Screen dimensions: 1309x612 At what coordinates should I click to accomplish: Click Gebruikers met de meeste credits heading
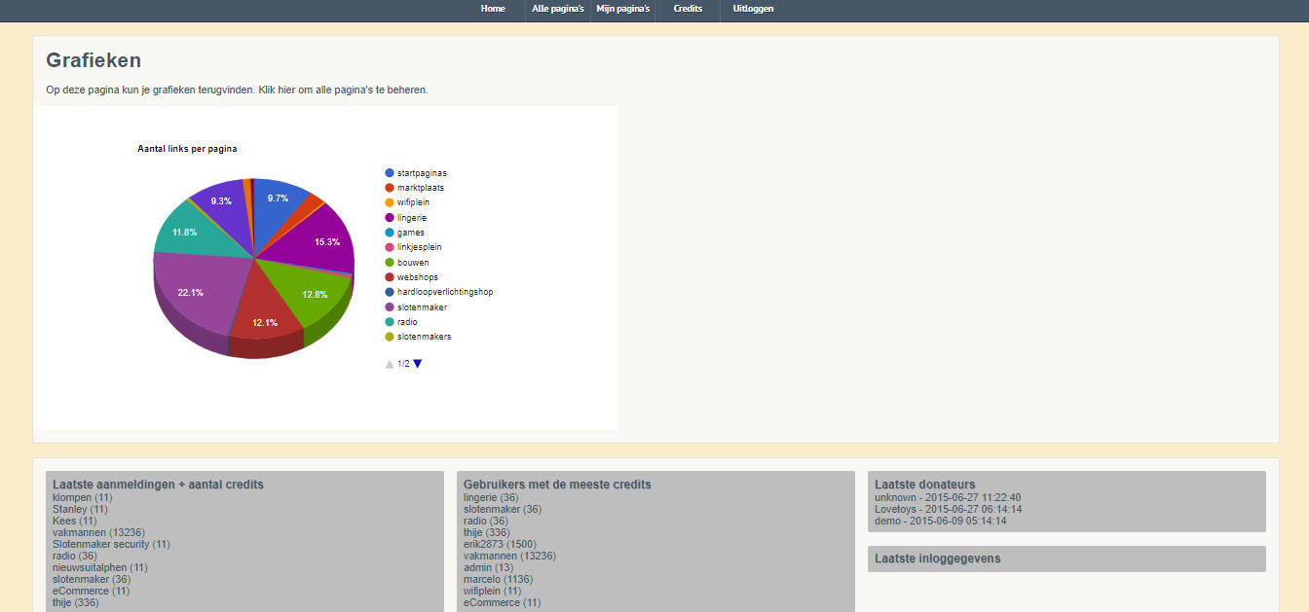(557, 485)
